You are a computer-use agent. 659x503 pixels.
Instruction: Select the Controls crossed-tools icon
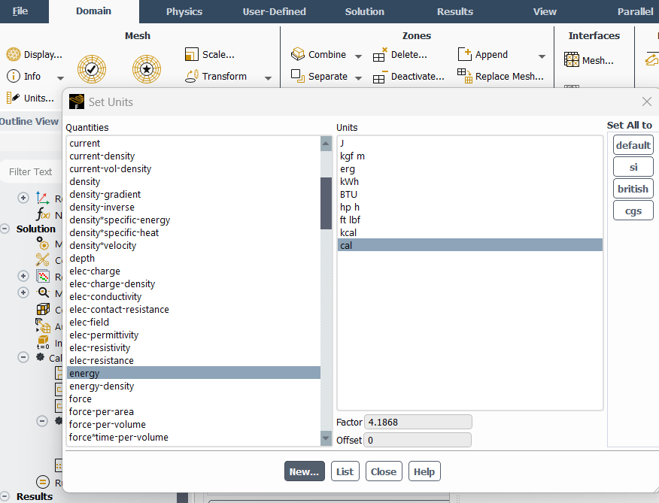(42, 259)
